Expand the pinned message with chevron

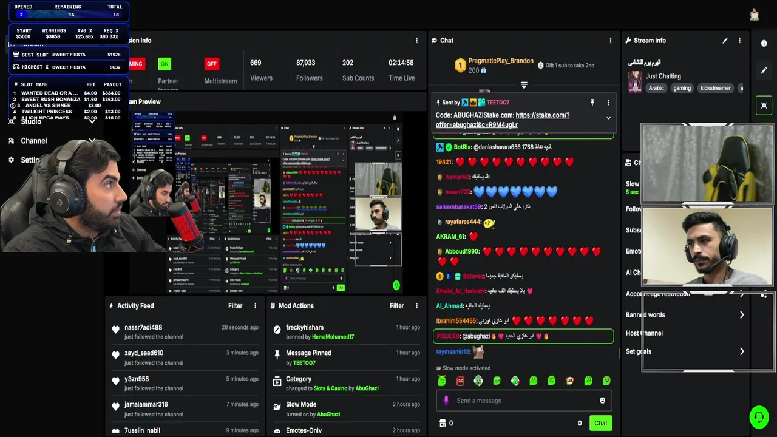(x=608, y=118)
